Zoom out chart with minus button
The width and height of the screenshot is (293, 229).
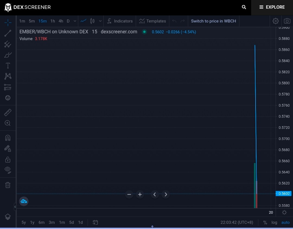point(129,195)
